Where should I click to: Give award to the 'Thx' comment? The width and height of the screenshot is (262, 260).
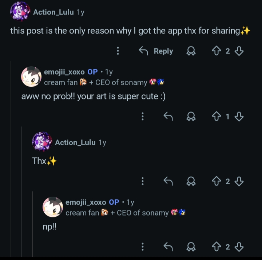pyautogui.click(x=191, y=181)
